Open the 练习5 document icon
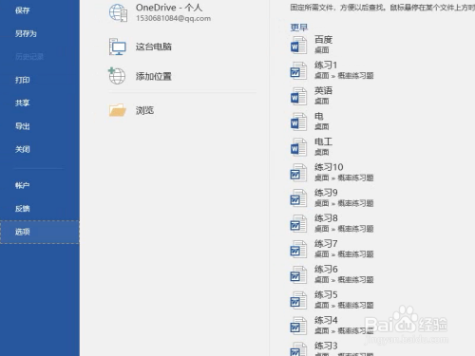The width and height of the screenshot is (475, 356). (x=298, y=300)
